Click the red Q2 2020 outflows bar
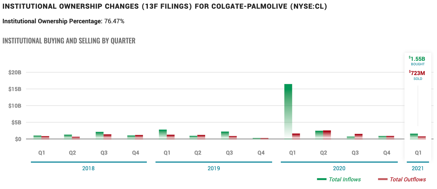The image size is (437, 189). coord(327,135)
